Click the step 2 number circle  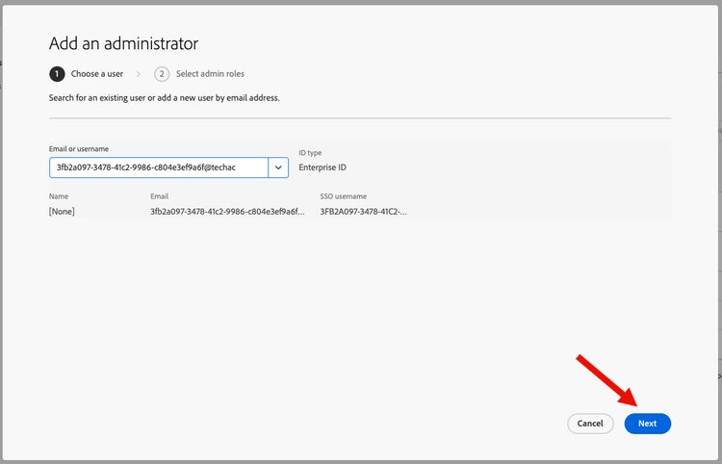pyautogui.click(x=162, y=74)
